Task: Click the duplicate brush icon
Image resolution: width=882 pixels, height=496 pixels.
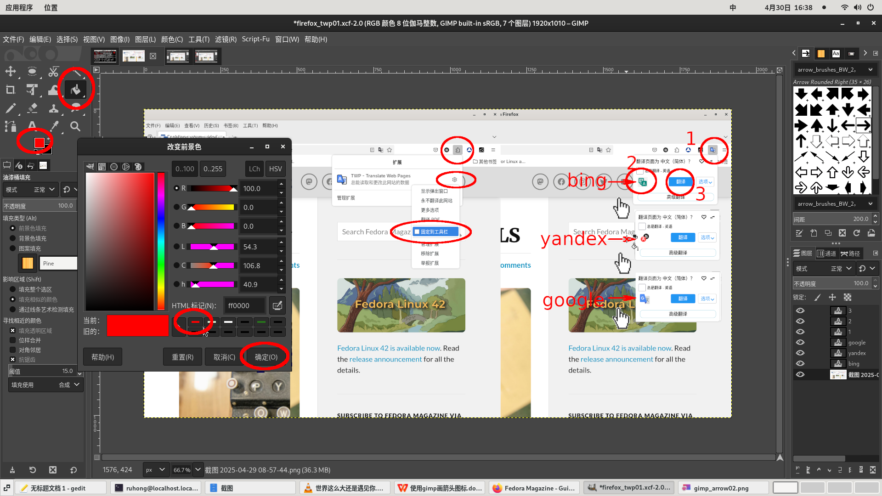Action: click(x=828, y=233)
